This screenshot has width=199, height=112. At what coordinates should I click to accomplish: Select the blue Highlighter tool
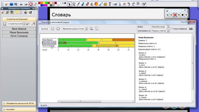pos(83,4)
